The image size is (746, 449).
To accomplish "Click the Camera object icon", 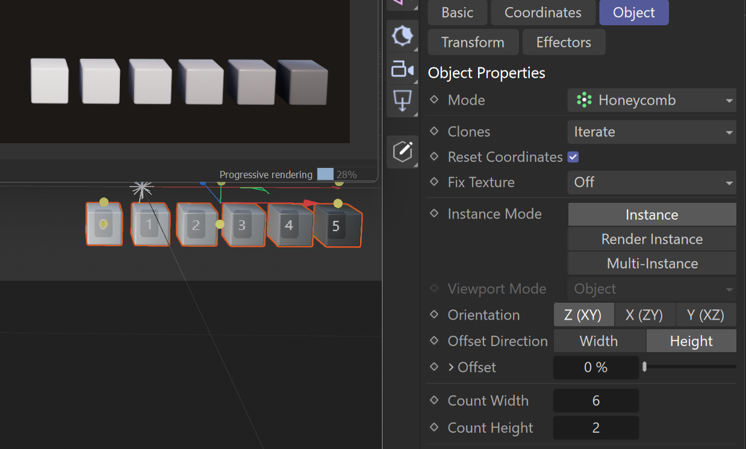I will pyautogui.click(x=402, y=69).
